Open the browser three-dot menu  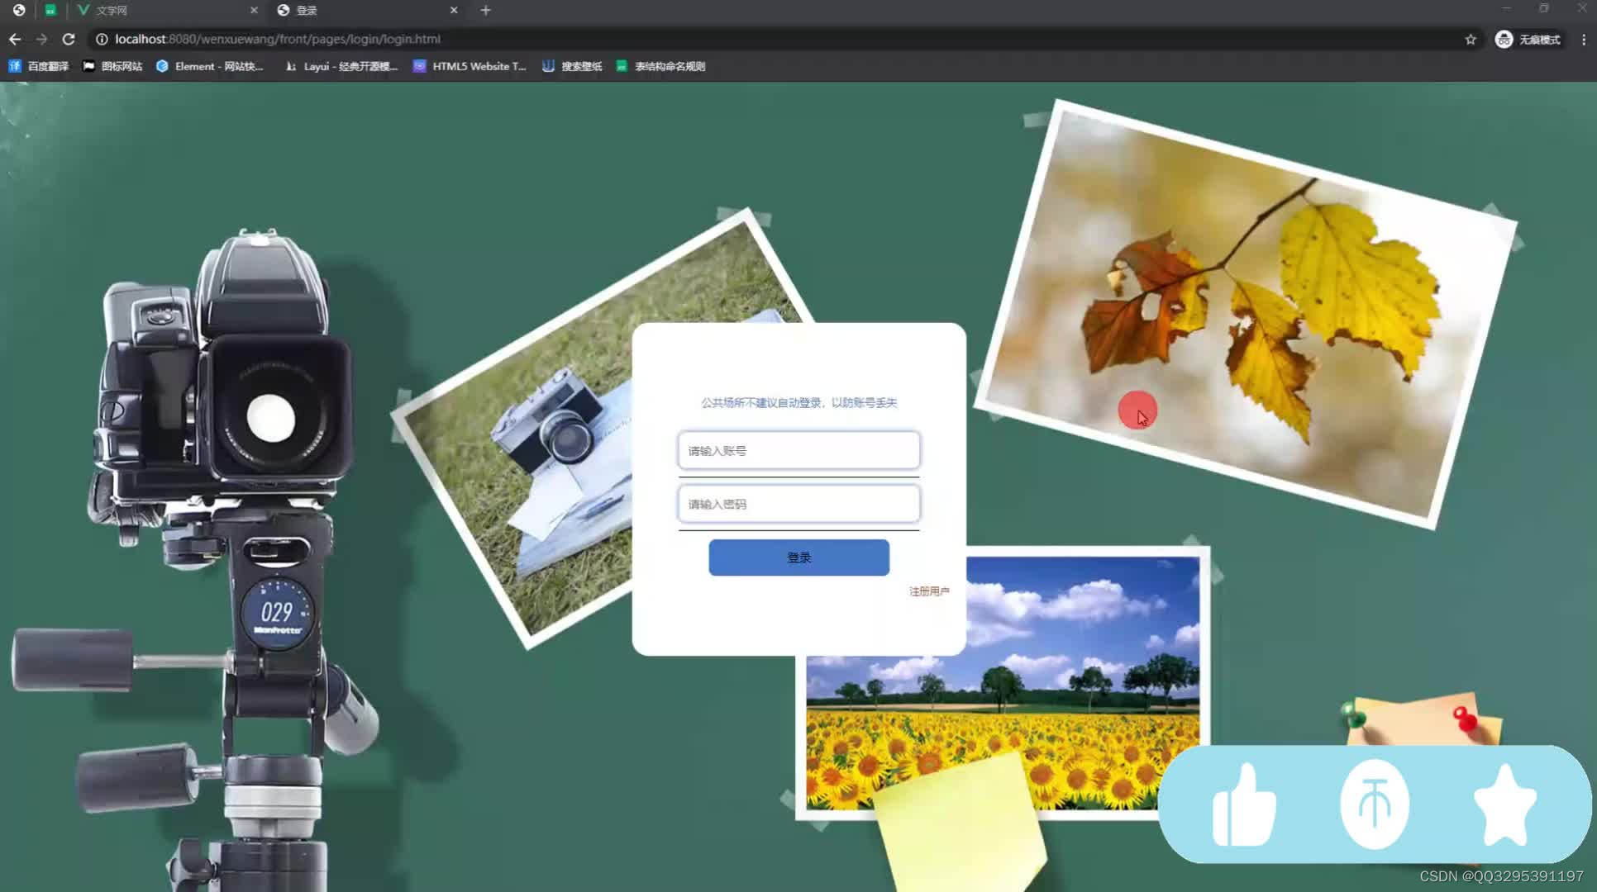pyautogui.click(x=1584, y=39)
